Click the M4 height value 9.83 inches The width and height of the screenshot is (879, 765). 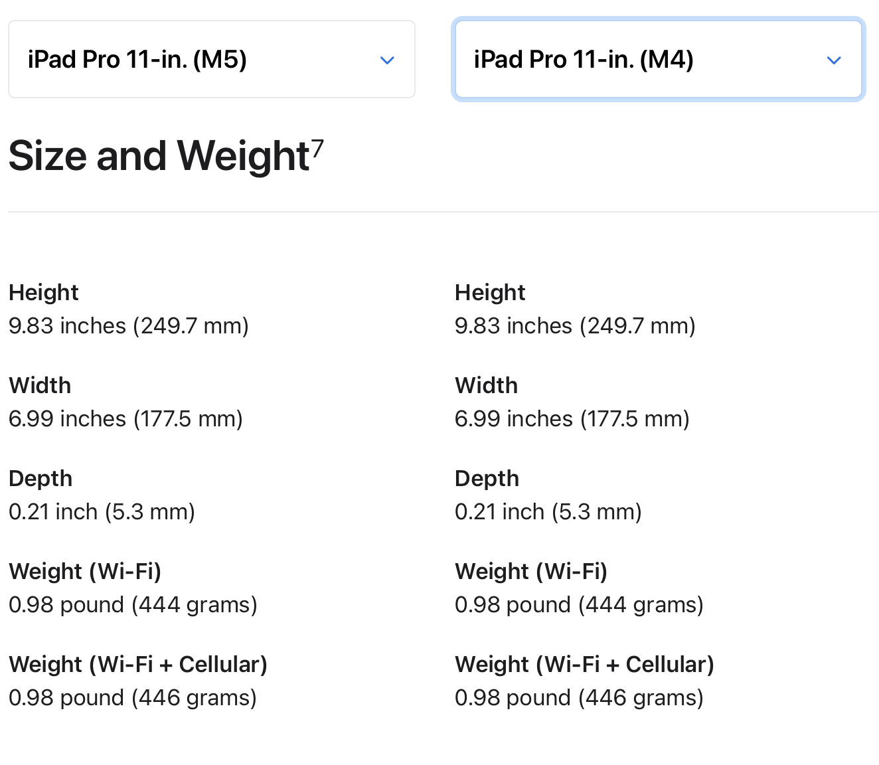[x=575, y=326]
